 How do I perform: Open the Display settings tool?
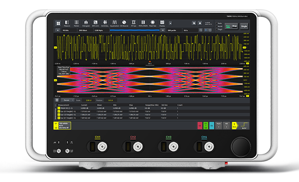tap(162, 23)
